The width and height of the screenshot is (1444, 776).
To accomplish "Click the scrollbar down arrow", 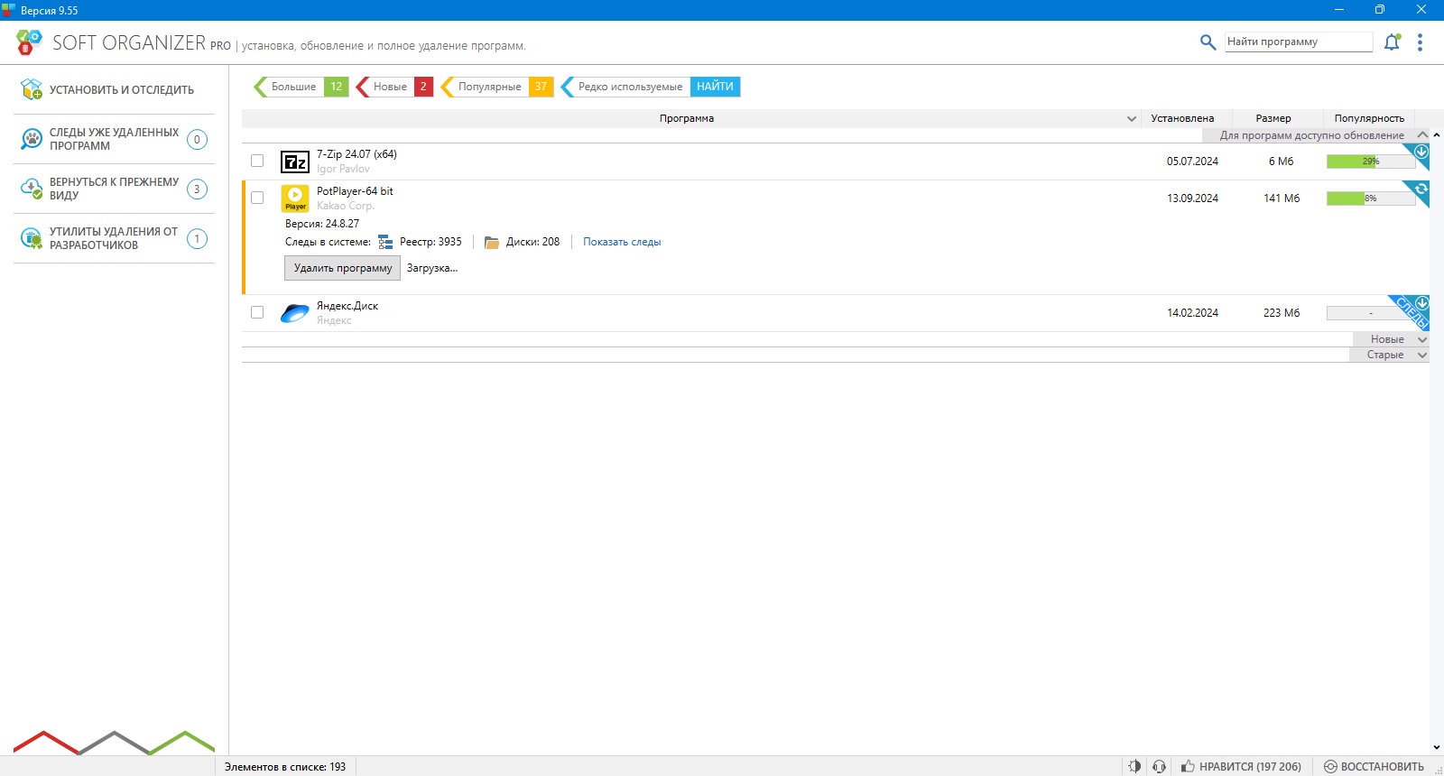I will [x=1437, y=748].
